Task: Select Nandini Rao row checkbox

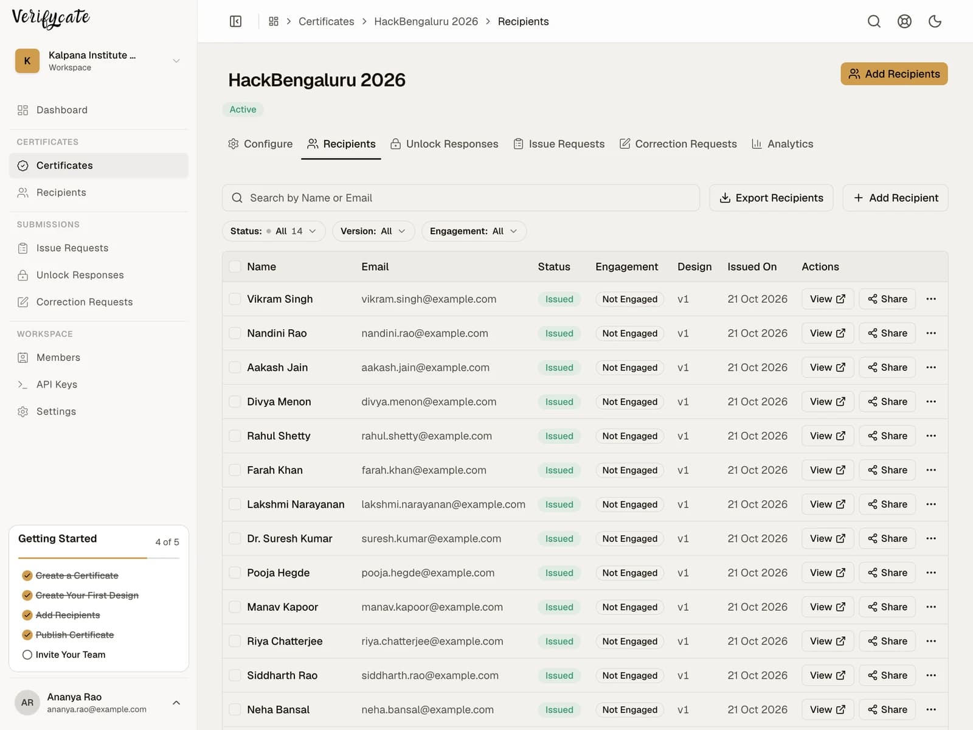Action: 235,333
